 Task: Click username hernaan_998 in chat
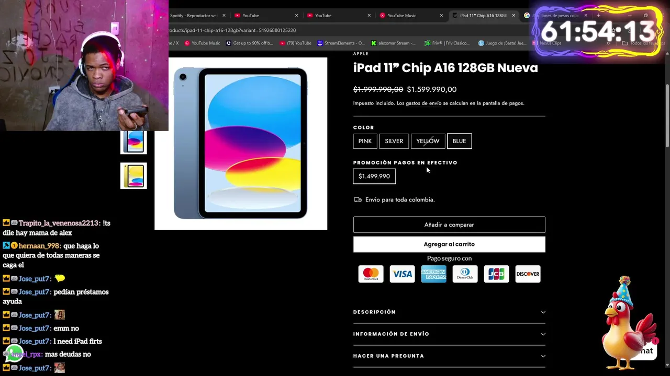[x=40, y=246]
